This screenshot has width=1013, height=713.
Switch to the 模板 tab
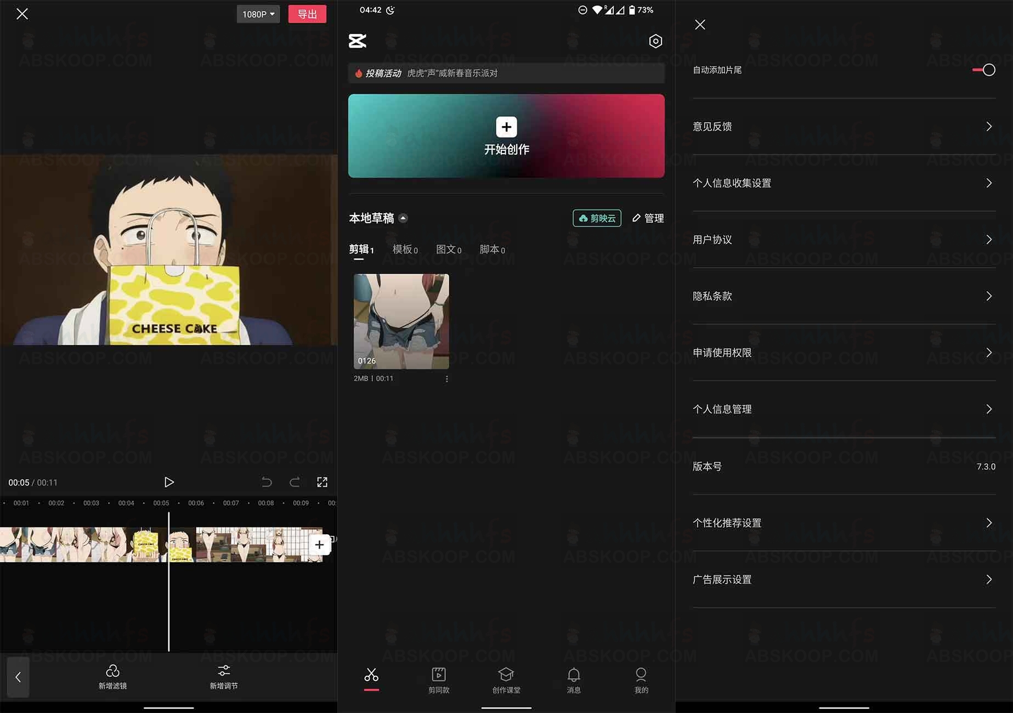(405, 250)
